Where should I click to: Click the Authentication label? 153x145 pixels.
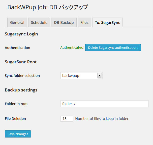tap(17, 48)
